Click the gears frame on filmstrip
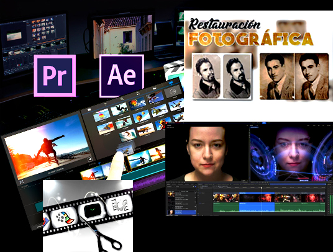The height and width of the screenshot is (252, 333). (119, 205)
